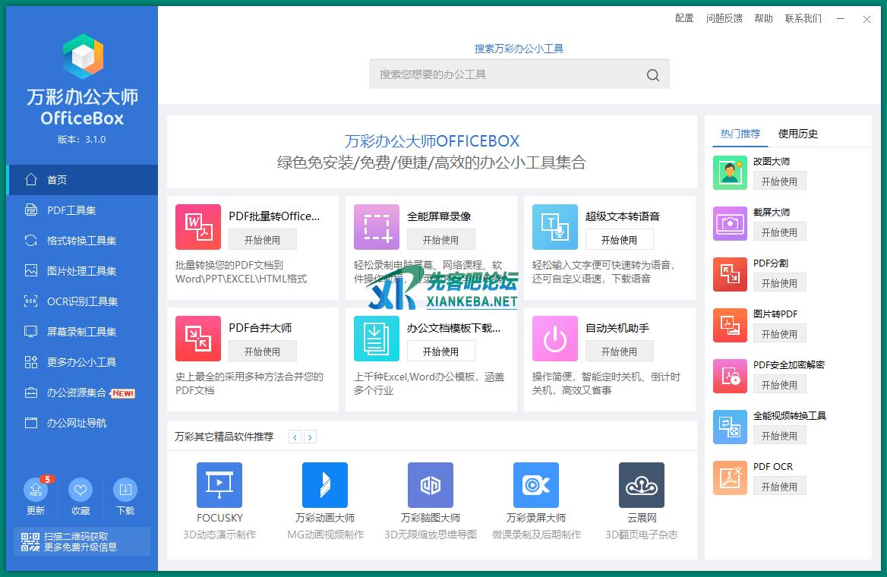This screenshot has width=887, height=577.
Task: Show next recommended software with right arrow
Action: point(310,437)
